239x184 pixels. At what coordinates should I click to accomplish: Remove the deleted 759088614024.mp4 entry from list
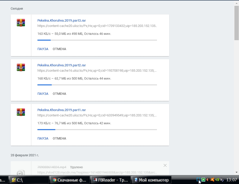coord(165,165)
